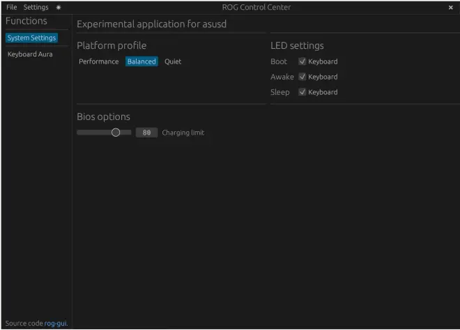The image size is (460, 330).
Task: Toggle Boot Keyboard LED checkbox
Action: 302,61
